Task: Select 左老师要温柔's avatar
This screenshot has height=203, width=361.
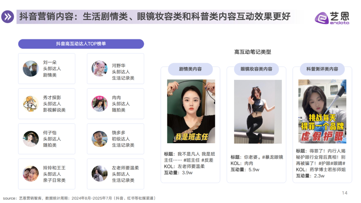Action: pos(100,174)
